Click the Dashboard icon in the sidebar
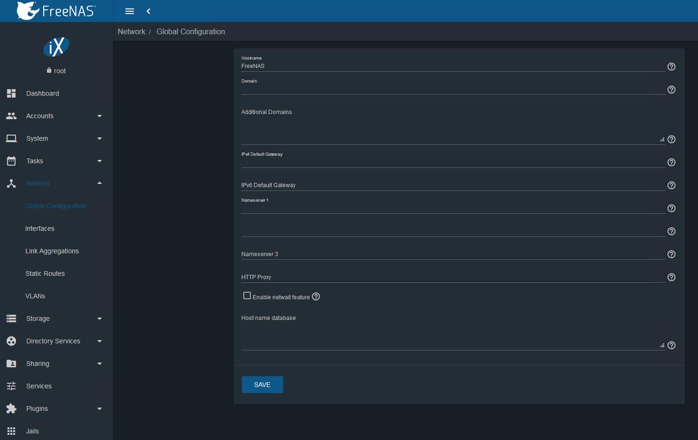This screenshot has height=440, width=698. (11, 93)
